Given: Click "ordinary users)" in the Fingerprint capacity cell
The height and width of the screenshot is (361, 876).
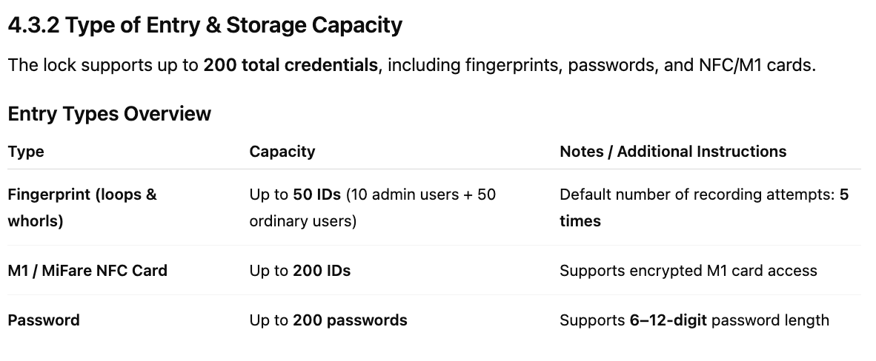Looking at the screenshot, I should pyautogui.click(x=302, y=221).
